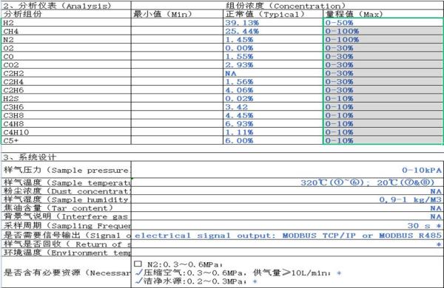Select the H2 range cell 0-50%

coord(383,23)
